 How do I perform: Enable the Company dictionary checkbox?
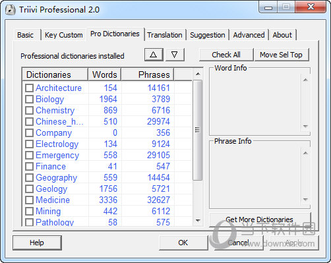(29, 132)
